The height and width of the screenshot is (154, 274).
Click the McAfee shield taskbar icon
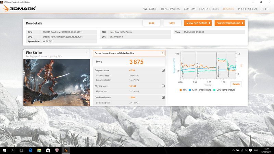(x=57, y=150)
